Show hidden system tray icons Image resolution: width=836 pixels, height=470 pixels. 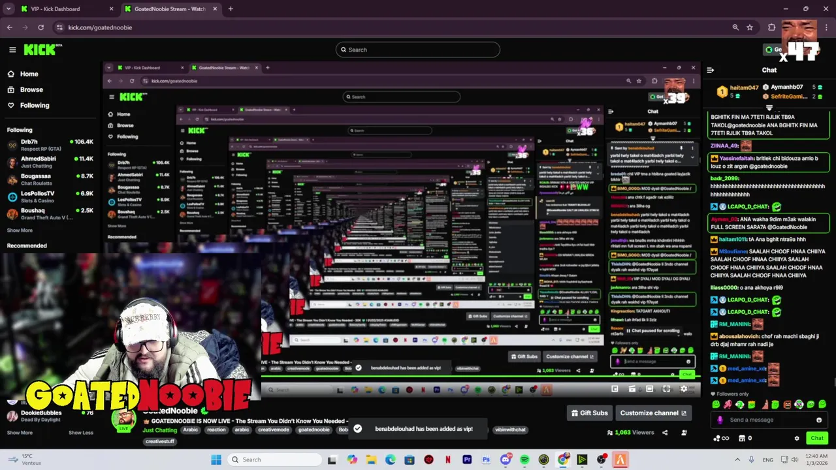click(737, 460)
